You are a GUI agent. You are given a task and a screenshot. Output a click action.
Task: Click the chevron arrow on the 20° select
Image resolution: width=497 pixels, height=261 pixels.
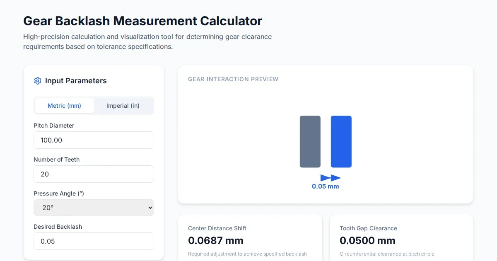click(150, 208)
